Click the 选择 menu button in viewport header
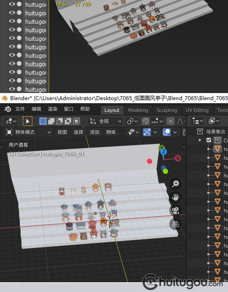 (78, 132)
